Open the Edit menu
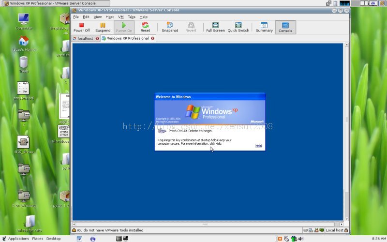 coord(86,17)
